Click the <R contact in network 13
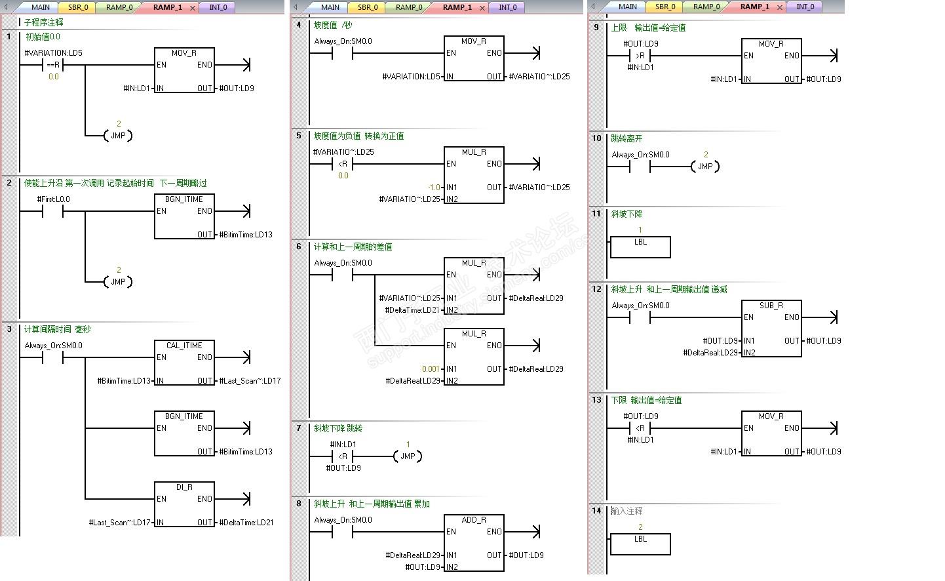 [640, 428]
